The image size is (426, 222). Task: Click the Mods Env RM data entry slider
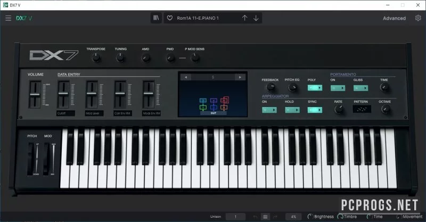pos(149,94)
